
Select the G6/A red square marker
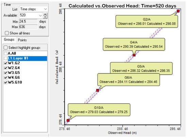coord(98,90)
